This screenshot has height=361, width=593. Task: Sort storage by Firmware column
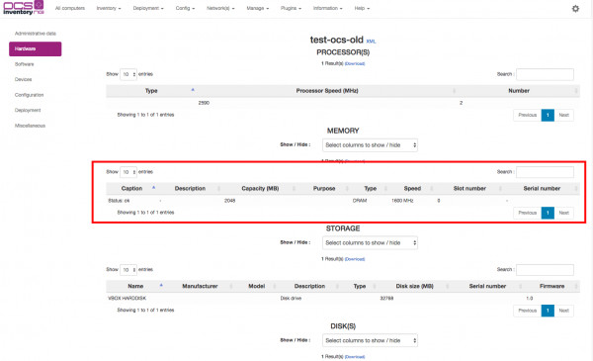[x=551, y=286]
